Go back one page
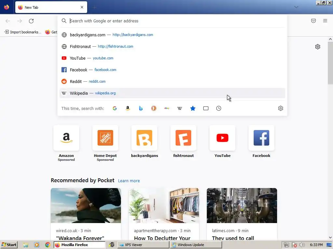 (x=8, y=21)
